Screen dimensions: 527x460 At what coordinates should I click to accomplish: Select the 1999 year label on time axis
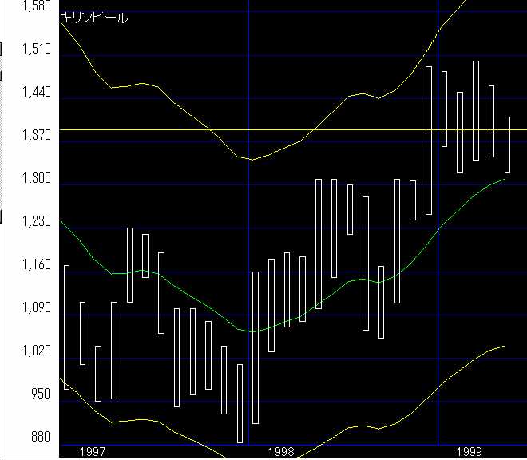(472, 452)
